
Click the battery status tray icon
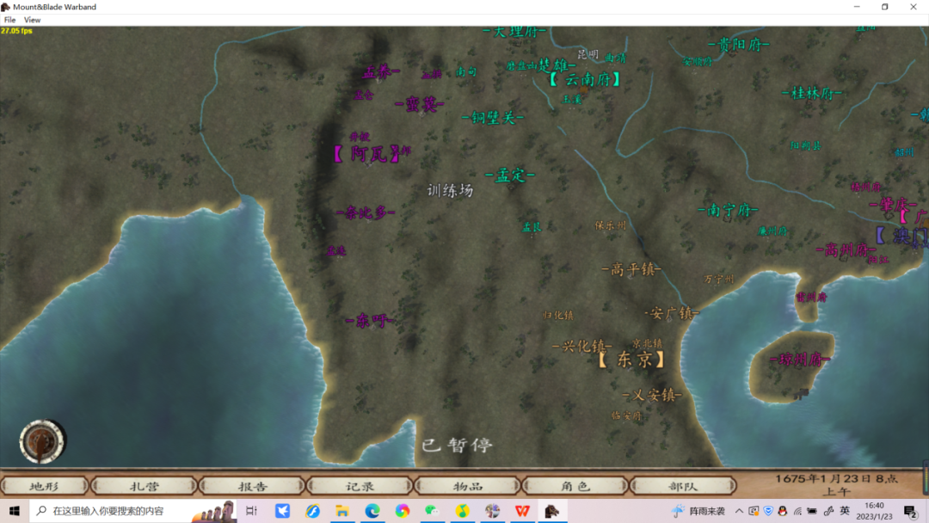point(812,511)
